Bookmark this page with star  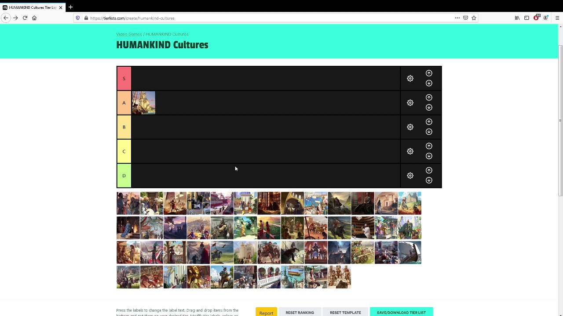coord(474,18)
